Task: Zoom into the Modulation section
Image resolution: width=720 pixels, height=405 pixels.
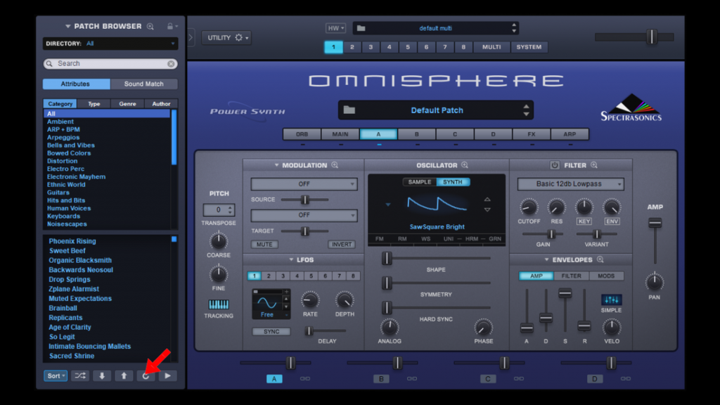Action: coord(335,165)
